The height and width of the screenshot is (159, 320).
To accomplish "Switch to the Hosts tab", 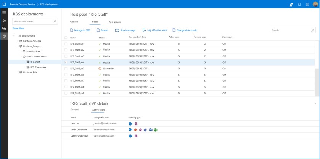I will click(x=95, y=22).
